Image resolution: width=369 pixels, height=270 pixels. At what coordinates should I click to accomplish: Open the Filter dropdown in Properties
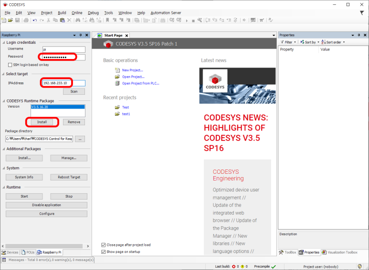290,42
